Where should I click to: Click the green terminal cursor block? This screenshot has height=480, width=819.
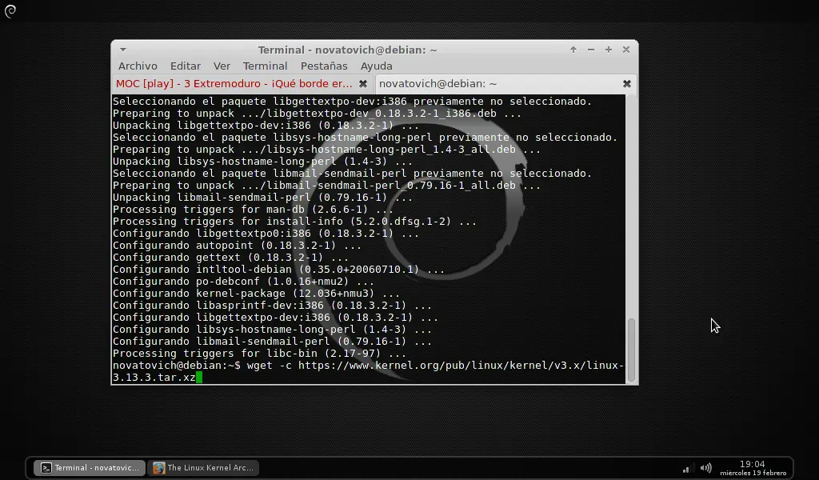click(x=199, y=378)
